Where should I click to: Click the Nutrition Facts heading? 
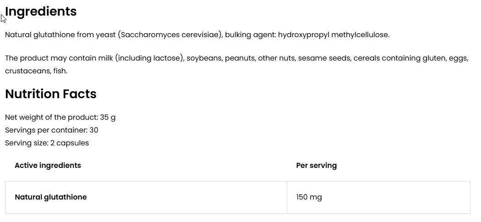51,94
